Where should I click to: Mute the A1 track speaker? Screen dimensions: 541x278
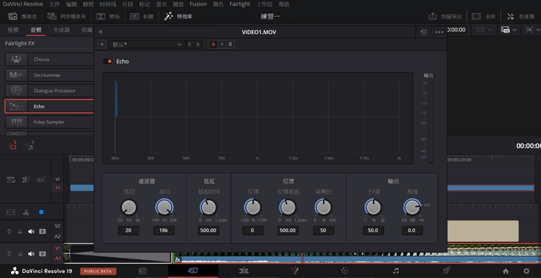point(31,254)
